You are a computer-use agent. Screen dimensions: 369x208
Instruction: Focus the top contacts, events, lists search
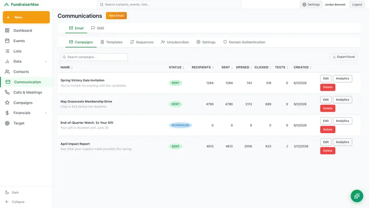click(x=169, y=5)
